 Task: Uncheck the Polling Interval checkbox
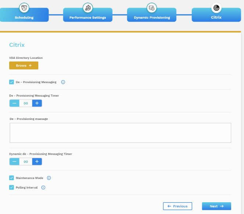click(11, 188)
